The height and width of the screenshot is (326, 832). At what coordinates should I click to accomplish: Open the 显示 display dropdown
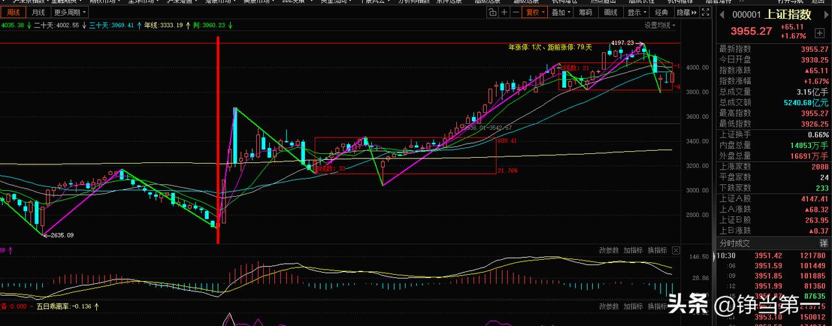pyautogui.click(x=636, y=12)
